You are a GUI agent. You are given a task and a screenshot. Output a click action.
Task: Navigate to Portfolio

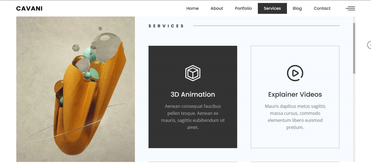(243, 8)
